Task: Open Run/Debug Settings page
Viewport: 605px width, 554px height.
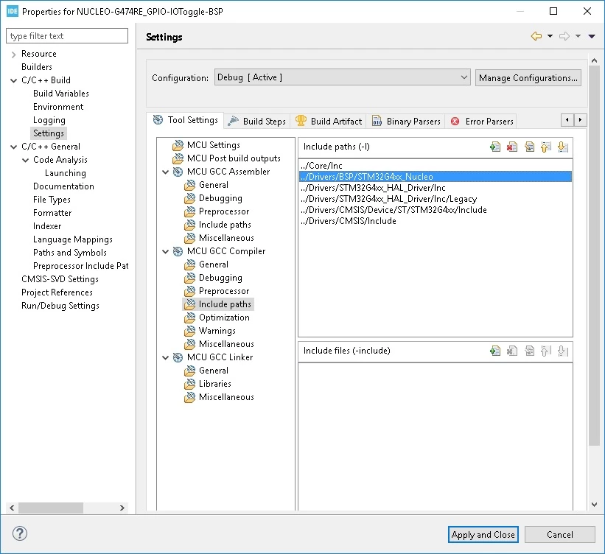Action: [60, 306]
